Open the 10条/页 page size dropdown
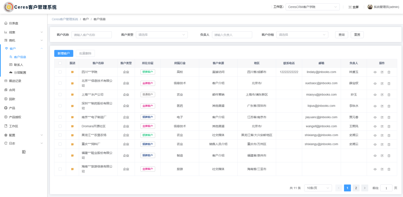This screenshot has width=403, height=197. (318, 188)
